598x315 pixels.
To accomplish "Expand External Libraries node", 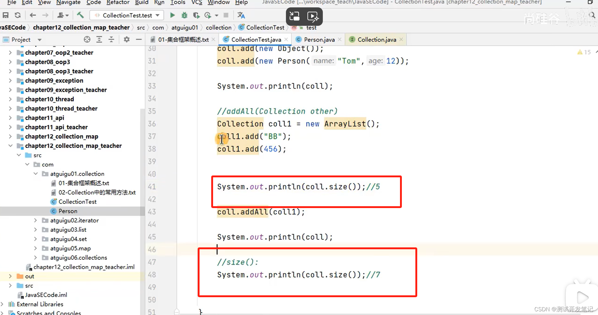I will [x=2, y=304].
